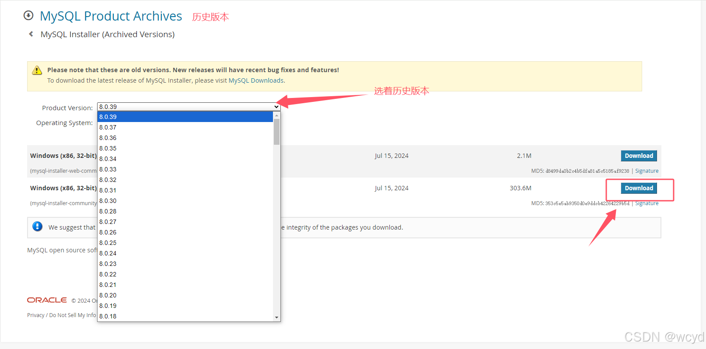Click the yellow warning triangle icon
Viewport: 706px width, 349px height.
pyautogui.click(x=37, y=70)
